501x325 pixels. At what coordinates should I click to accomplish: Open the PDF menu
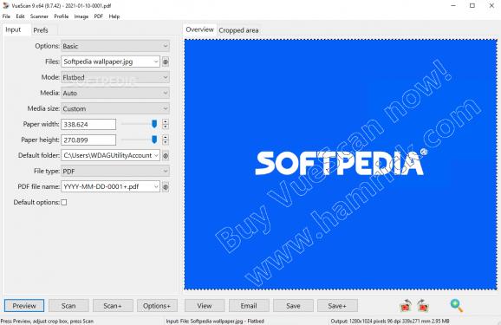[x=99, y=16]
